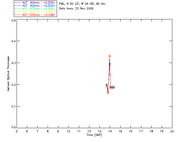Image resolution: width=177 pixels, height=142 pixels.
Task: Click the 500nm average value <0.203>
Action: tap(49, 6)
